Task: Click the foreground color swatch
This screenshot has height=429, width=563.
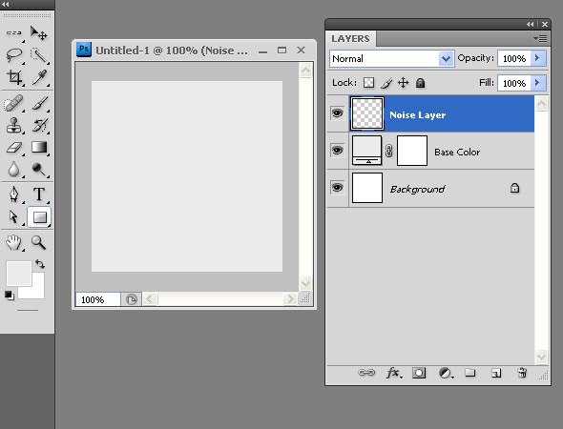Action: pos(19,274)
